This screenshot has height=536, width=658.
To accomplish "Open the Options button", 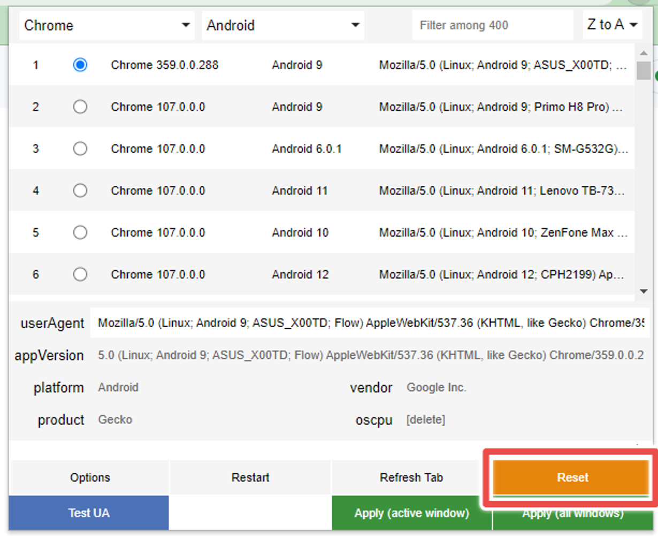I will pyautogui.click(x=89, y=477).
